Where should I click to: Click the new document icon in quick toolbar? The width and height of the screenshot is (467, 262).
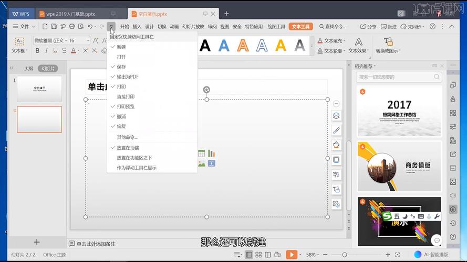point(45,26)
